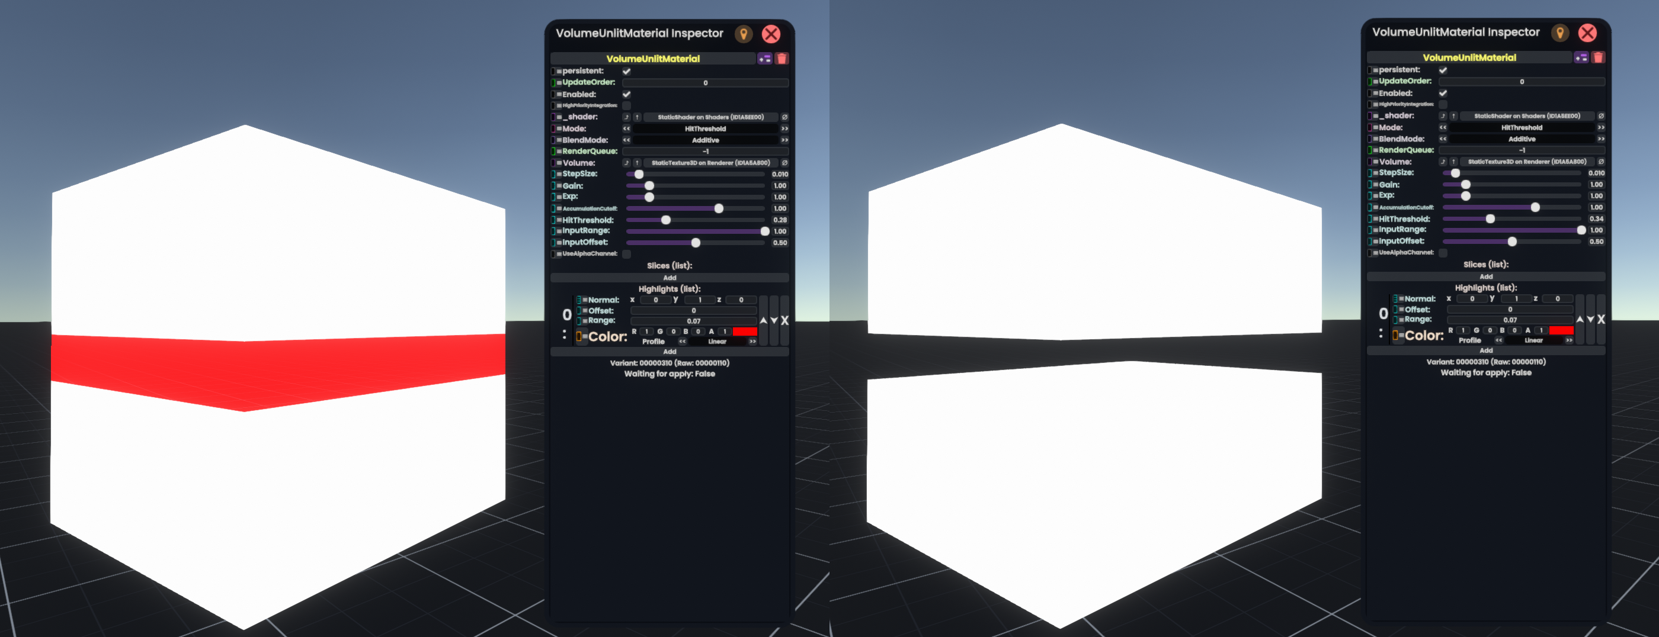Enable UseAlphaChannel in the left inspector
1659x637 pixels.
627,254
